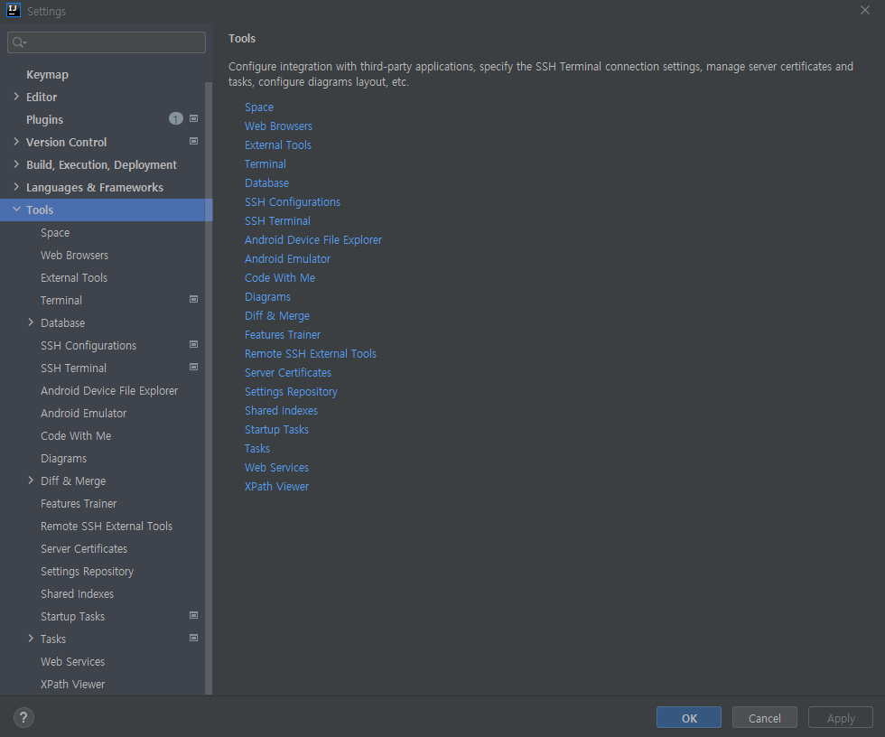
Task: Click the settings tree vertical scrollbar
Action: 209,388
